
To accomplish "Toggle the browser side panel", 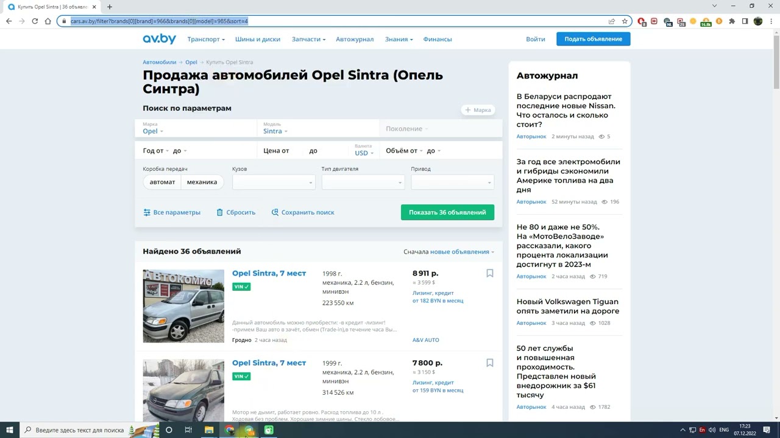I will pos(745,21).
